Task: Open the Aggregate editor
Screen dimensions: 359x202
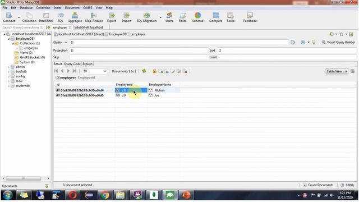Action: (75, 17)
